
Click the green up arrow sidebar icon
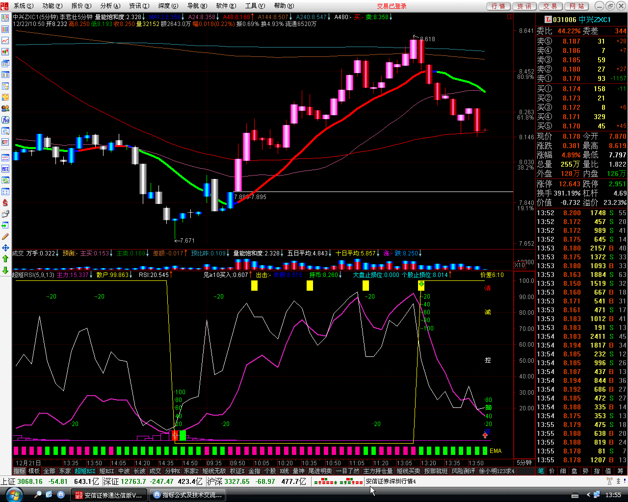tap(5, 258)
